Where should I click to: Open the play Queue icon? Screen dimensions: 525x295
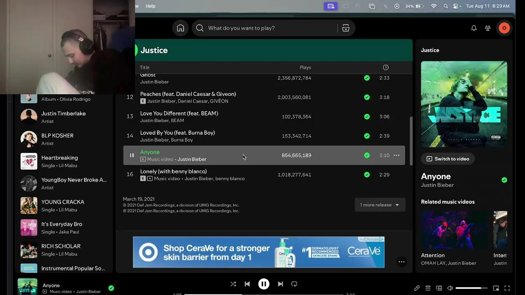428,288
